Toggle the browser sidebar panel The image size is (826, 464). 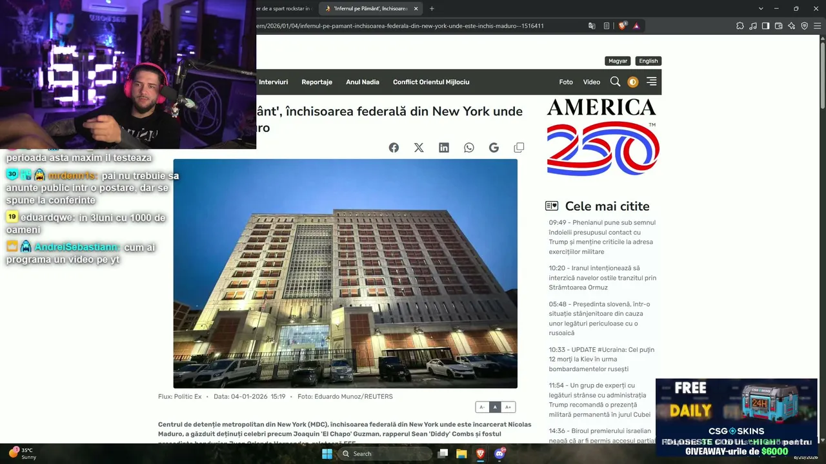(x=766, y=26)
